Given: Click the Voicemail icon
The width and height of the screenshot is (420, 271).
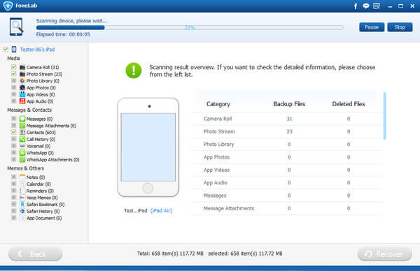Looking at the screenshot, I should [x=22, y=146].
